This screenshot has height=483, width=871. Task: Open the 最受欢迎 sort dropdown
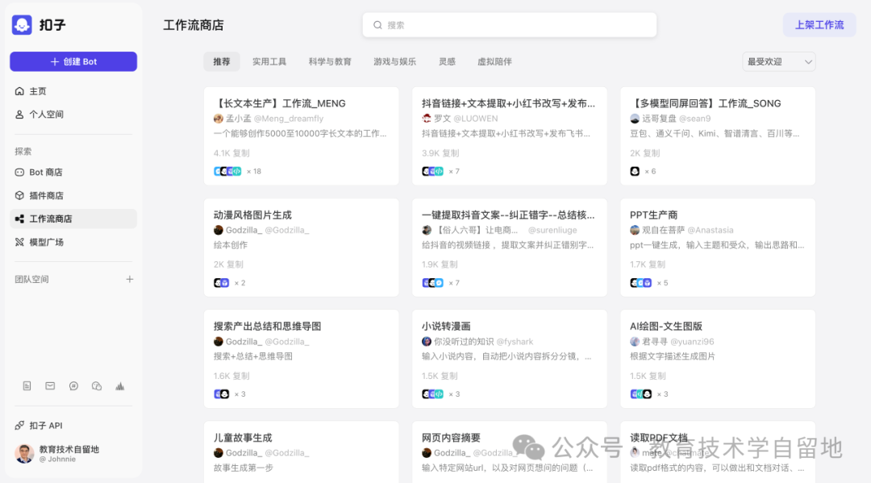(x=777, y=61)
